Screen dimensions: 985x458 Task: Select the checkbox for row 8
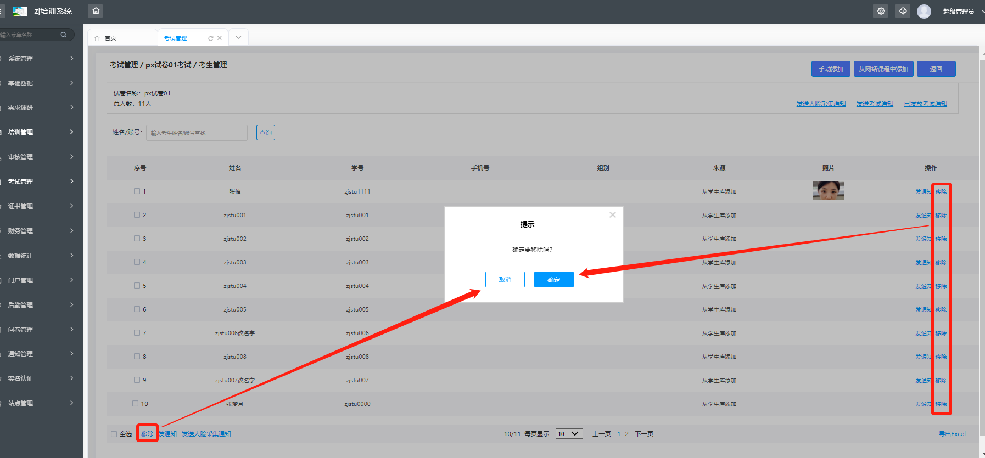(x=137, y=357)
